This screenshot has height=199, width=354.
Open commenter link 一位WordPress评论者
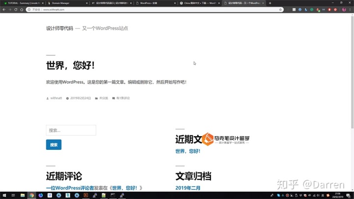[70, 188]
